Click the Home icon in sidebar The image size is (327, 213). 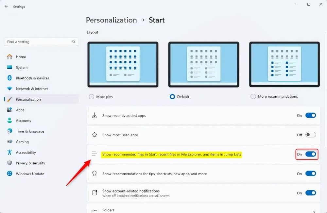point(9,57)
